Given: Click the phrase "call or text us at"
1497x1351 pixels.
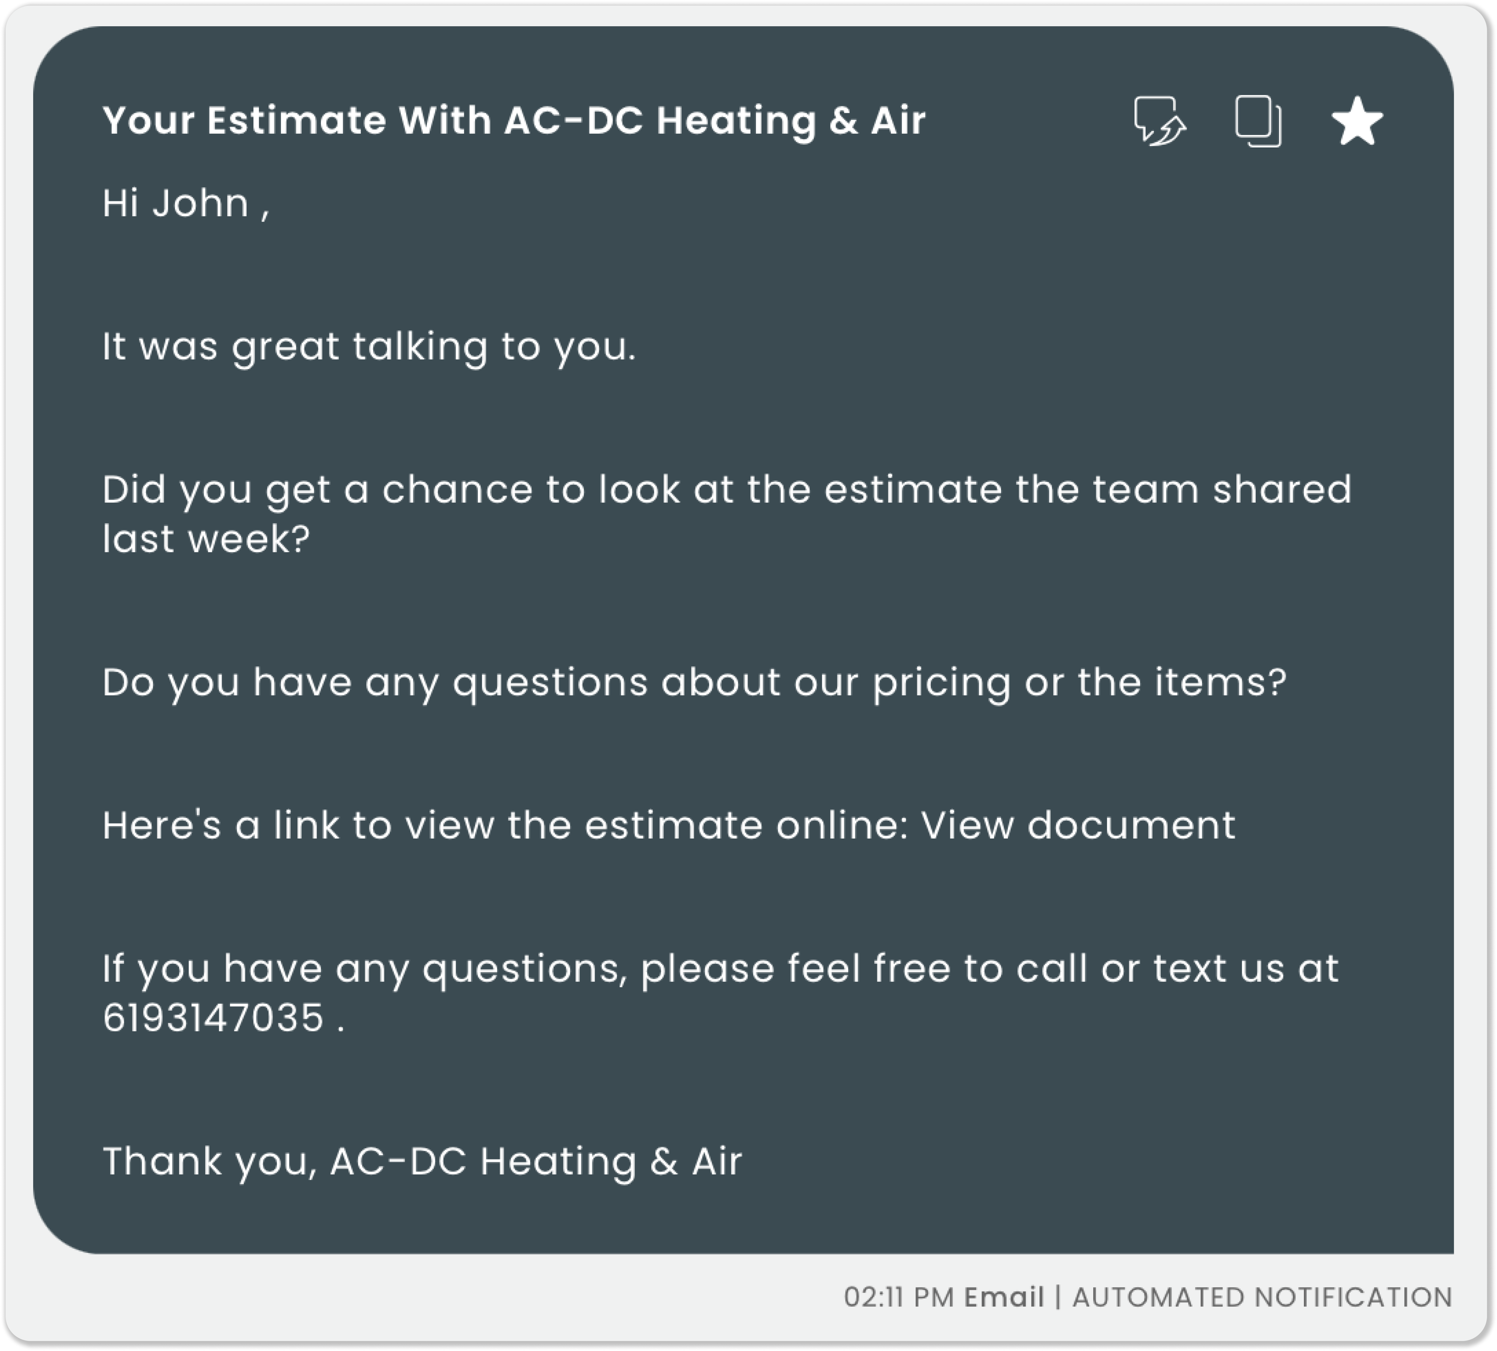Looking at the screenshot, I should (x=1177, y=969).
